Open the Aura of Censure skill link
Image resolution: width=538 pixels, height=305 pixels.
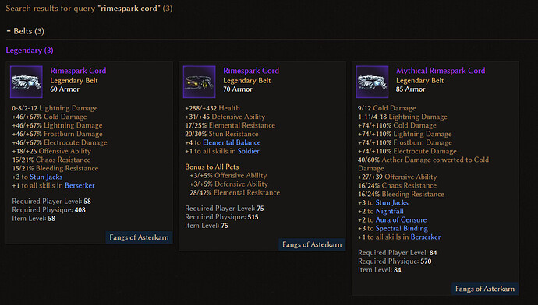coord(401,219)
